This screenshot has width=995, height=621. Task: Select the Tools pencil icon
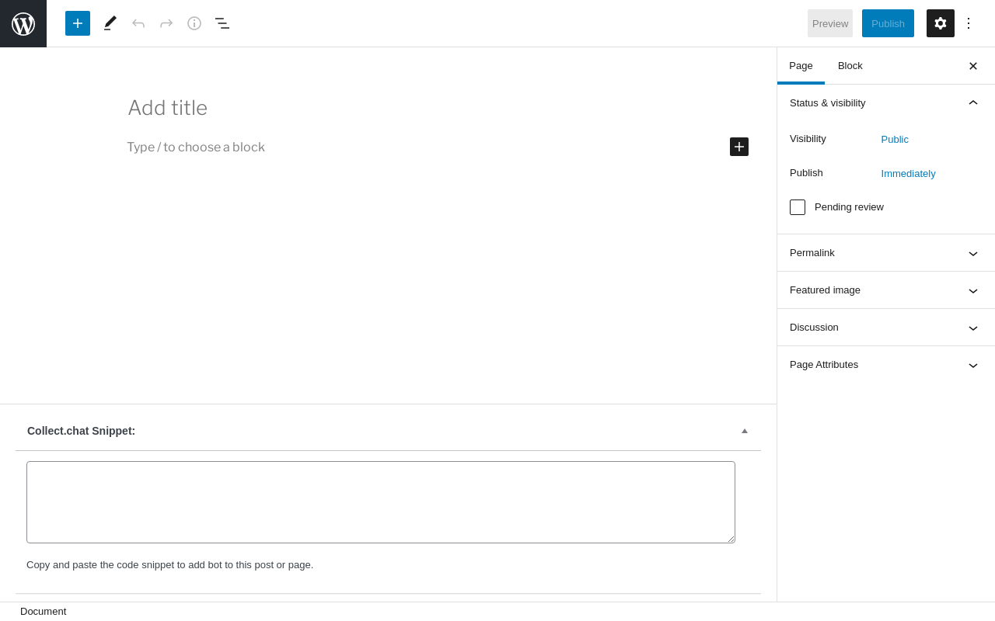pos(110,23)
